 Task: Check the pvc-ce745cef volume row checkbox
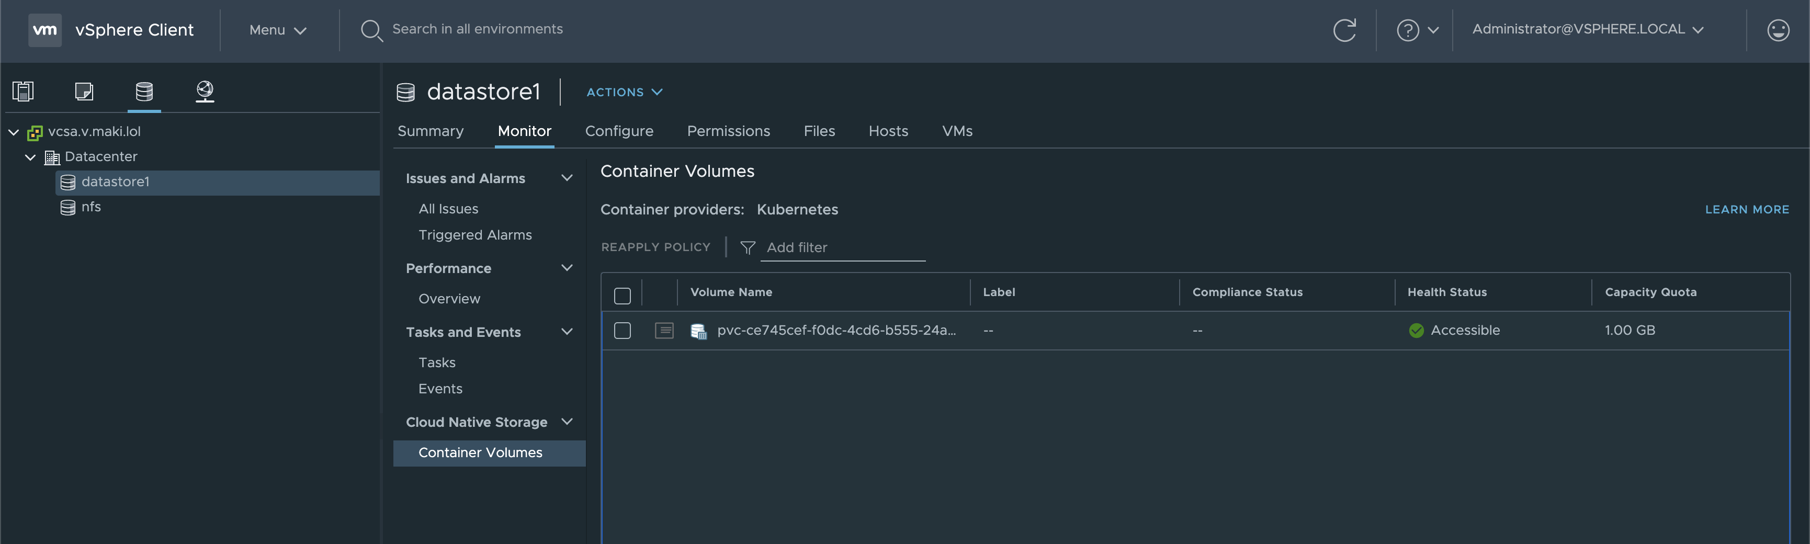[x=622, y=331]
